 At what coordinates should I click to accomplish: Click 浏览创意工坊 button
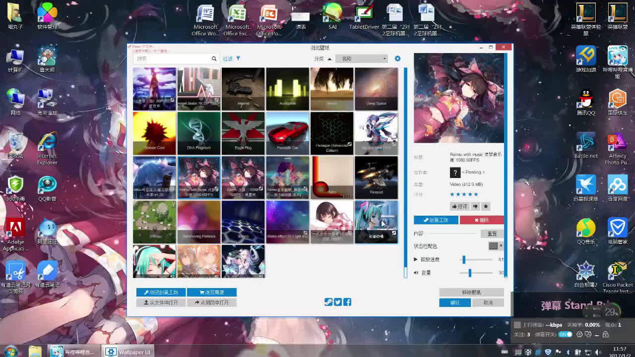coord(161,293)
